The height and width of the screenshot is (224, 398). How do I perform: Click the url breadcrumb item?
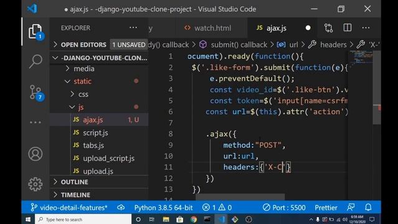pos(294,45)
